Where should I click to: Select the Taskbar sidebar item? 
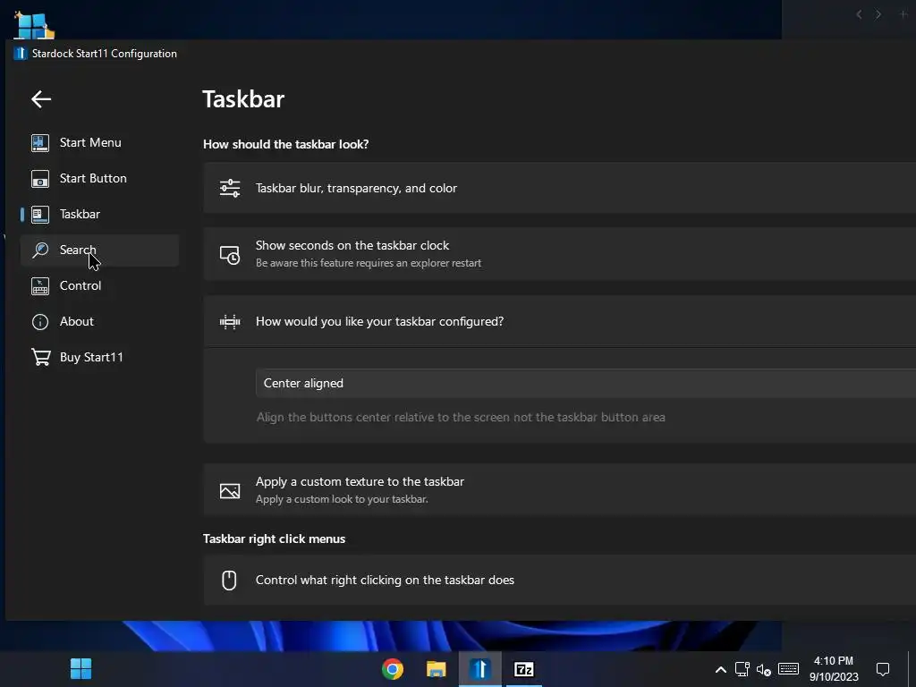[100, 215]
